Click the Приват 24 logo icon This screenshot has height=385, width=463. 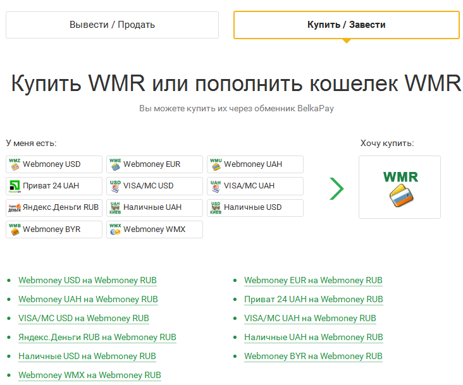(x=15, y=186)
